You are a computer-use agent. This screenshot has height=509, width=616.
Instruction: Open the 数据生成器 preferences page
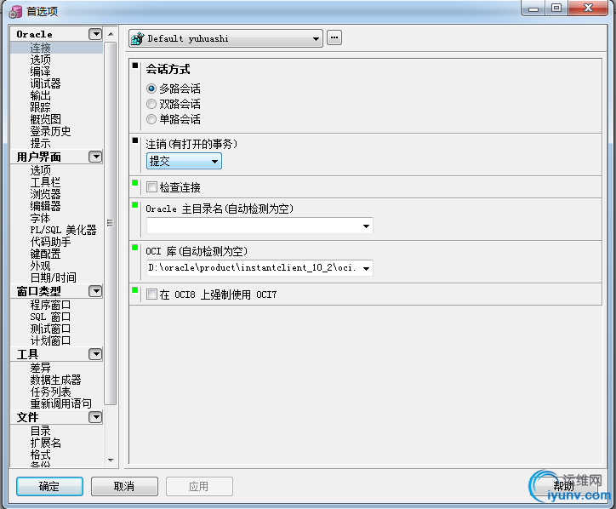pos(56,380)
